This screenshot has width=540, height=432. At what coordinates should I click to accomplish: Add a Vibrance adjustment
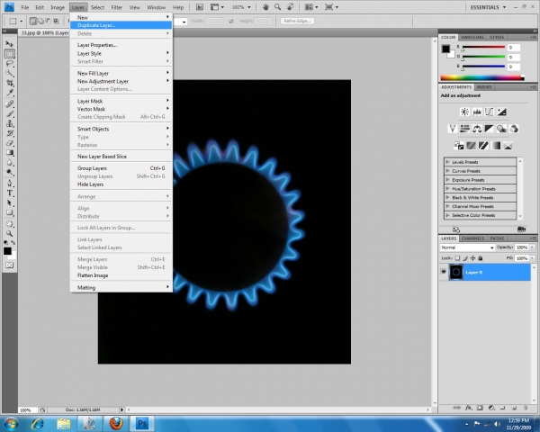click(452, 129)
